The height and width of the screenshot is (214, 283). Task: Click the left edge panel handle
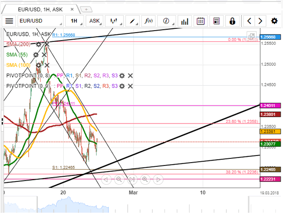coord(2,121)
